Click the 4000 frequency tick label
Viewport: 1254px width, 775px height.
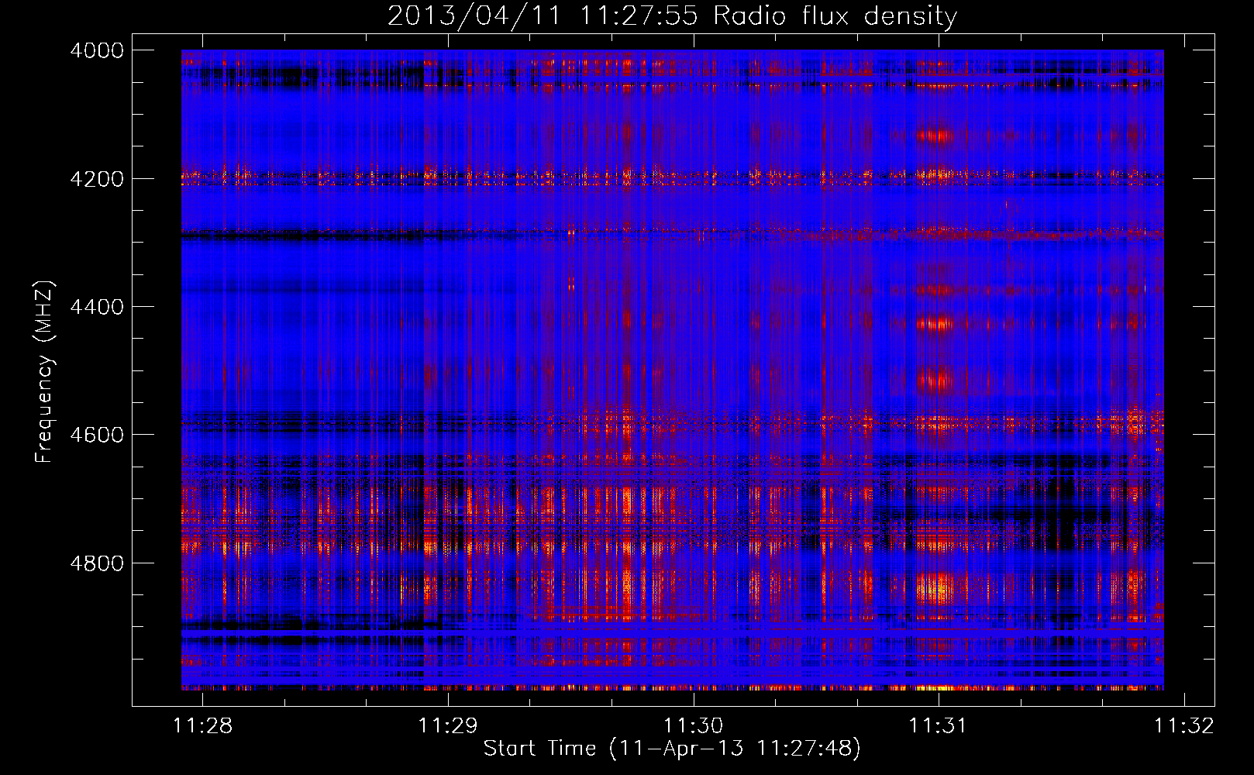point(97,50)
